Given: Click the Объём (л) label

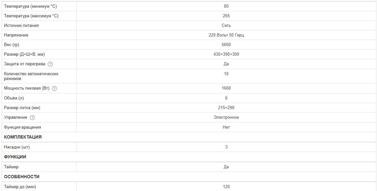Looking at the screenshot, I should click(x=14, y=98).
